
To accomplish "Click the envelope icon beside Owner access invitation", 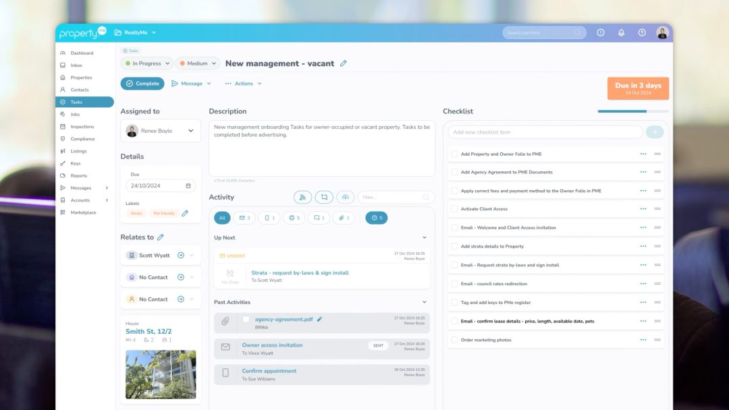I will (x=225, y=347).
